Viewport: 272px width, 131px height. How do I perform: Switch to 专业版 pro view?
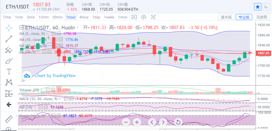[x=244, y=17]
